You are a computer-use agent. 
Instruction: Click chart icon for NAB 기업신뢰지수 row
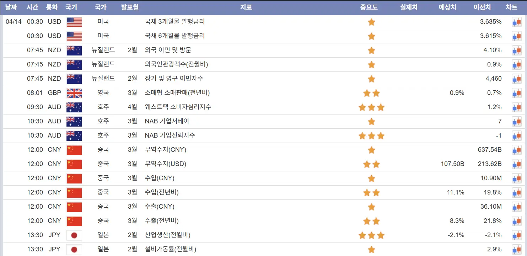516,136
